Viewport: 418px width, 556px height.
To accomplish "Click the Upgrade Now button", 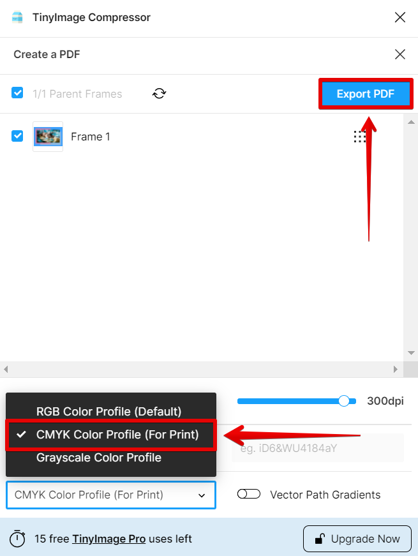I will [x=357, y=539].
